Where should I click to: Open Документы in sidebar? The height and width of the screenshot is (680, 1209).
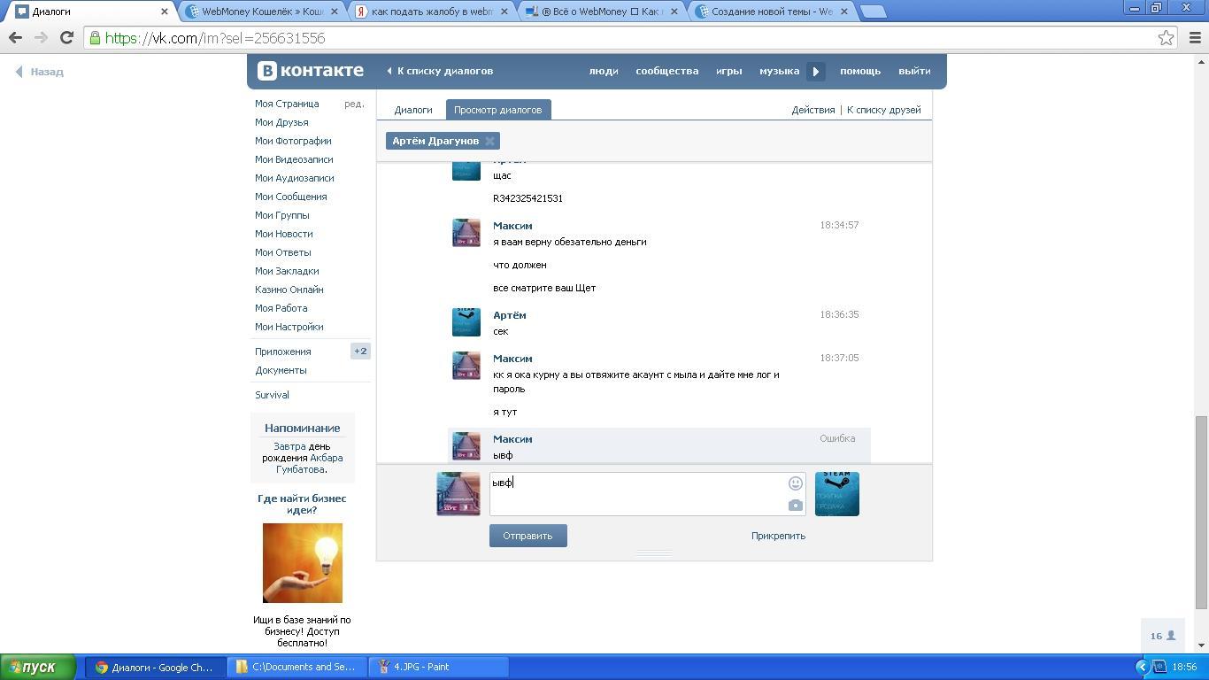click(281, 370)
